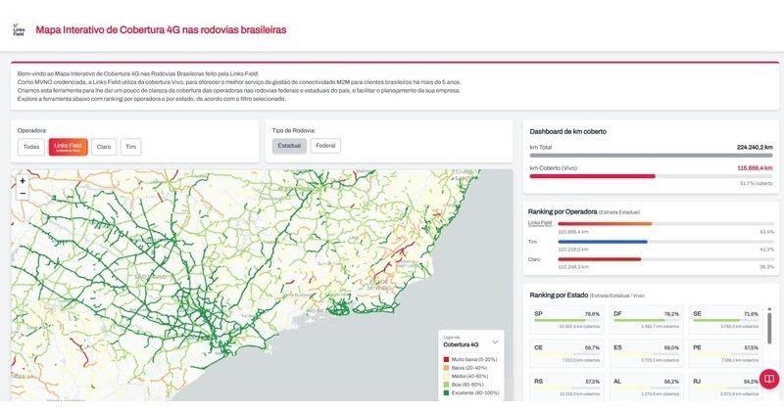Click the Links Field ranking orange bar

(605, 224)
